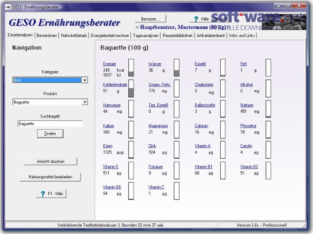Open the Folsäure link
The height and width of the screenshot is (234, 313).
(x=156, y=167)
